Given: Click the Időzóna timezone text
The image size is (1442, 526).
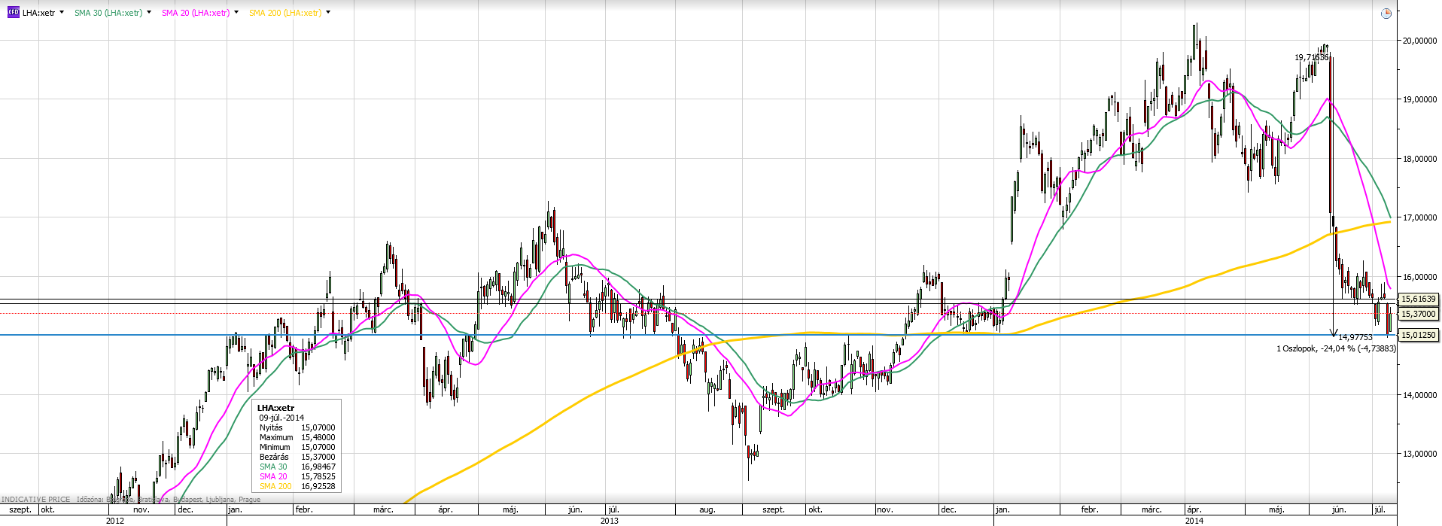Looking at the screenshot, I should tap(169, 500).
